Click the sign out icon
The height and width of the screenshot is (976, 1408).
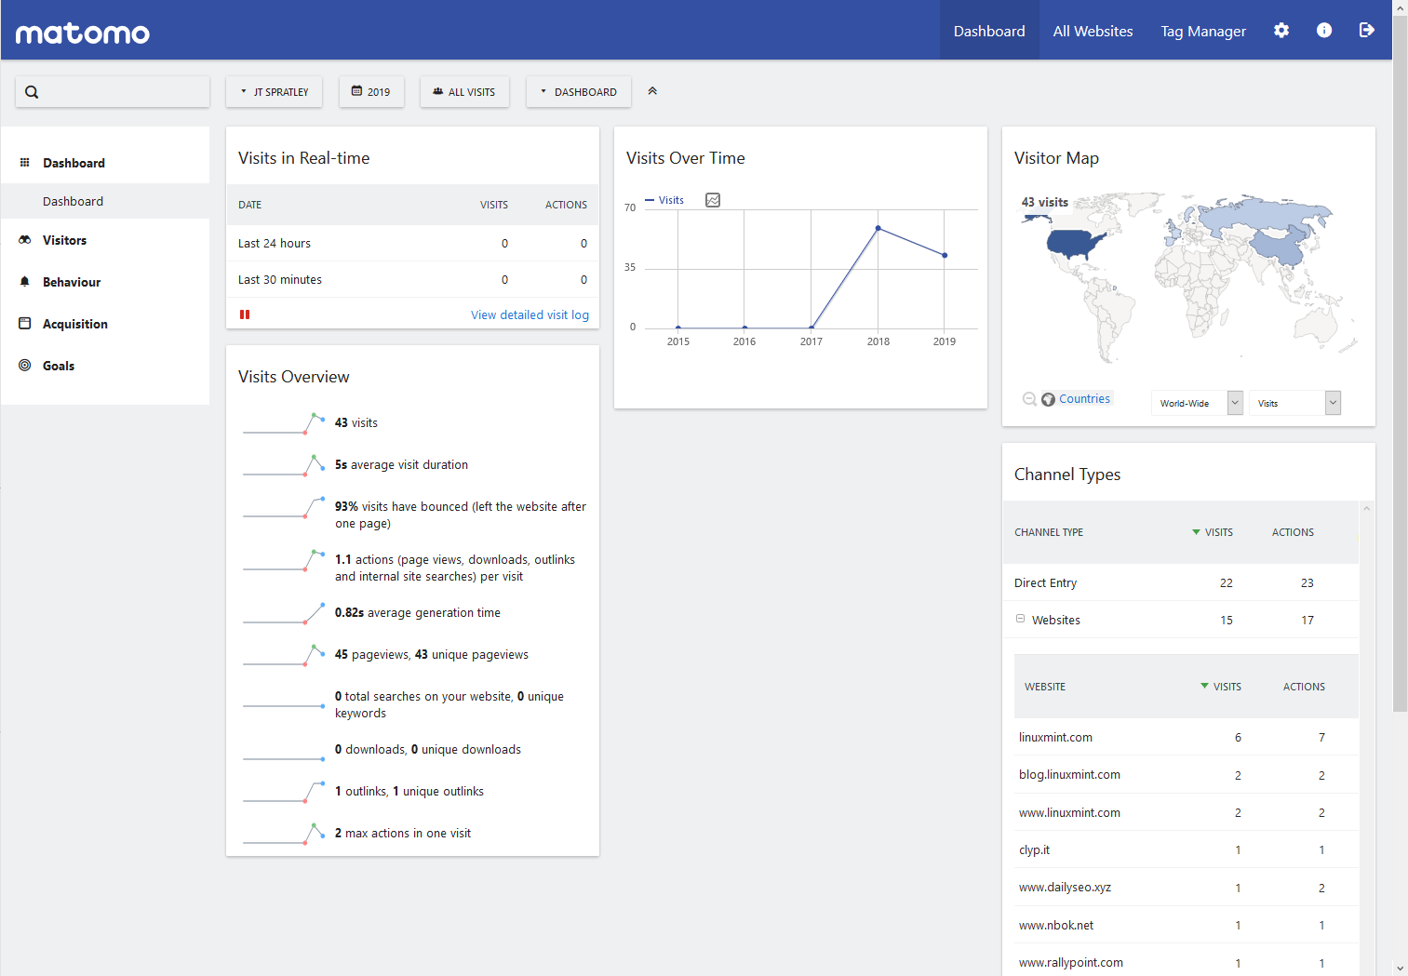1366,31
